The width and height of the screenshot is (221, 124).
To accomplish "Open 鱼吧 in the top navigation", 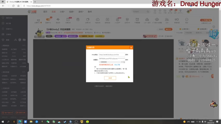I will 90,12.
